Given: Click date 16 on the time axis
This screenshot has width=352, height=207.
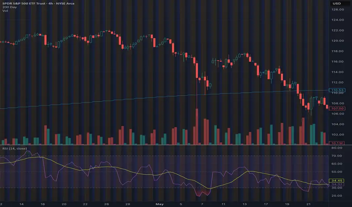Looking at the screenshot, I should pyautogui.click(x=43, y=204).
